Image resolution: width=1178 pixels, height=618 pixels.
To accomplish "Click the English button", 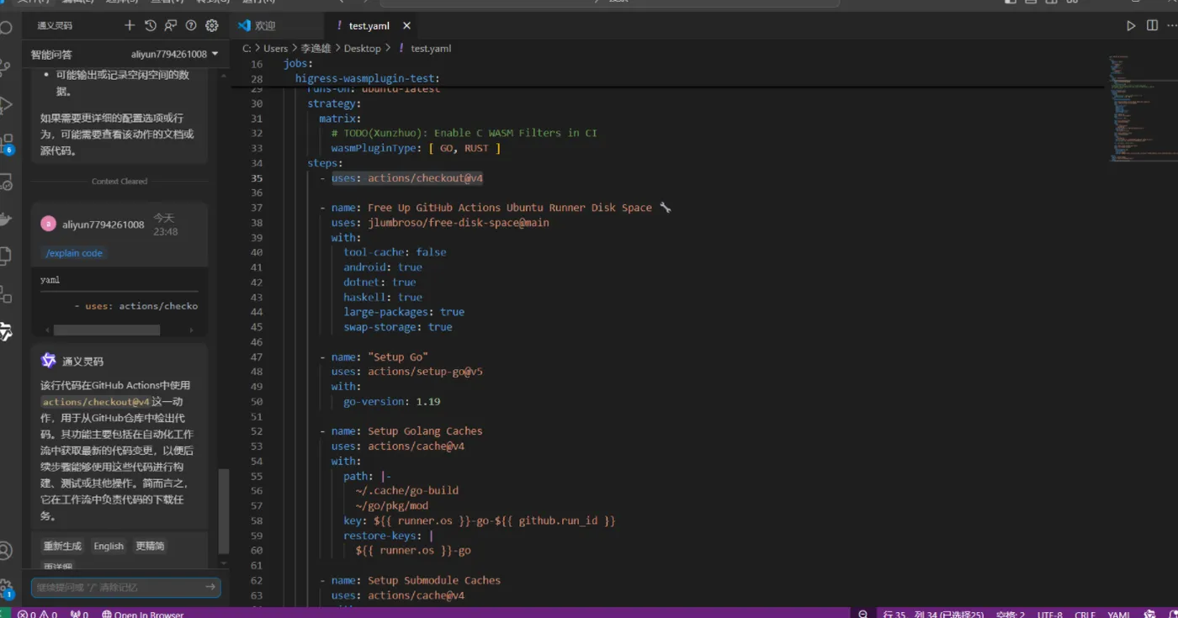I will 109,546.
